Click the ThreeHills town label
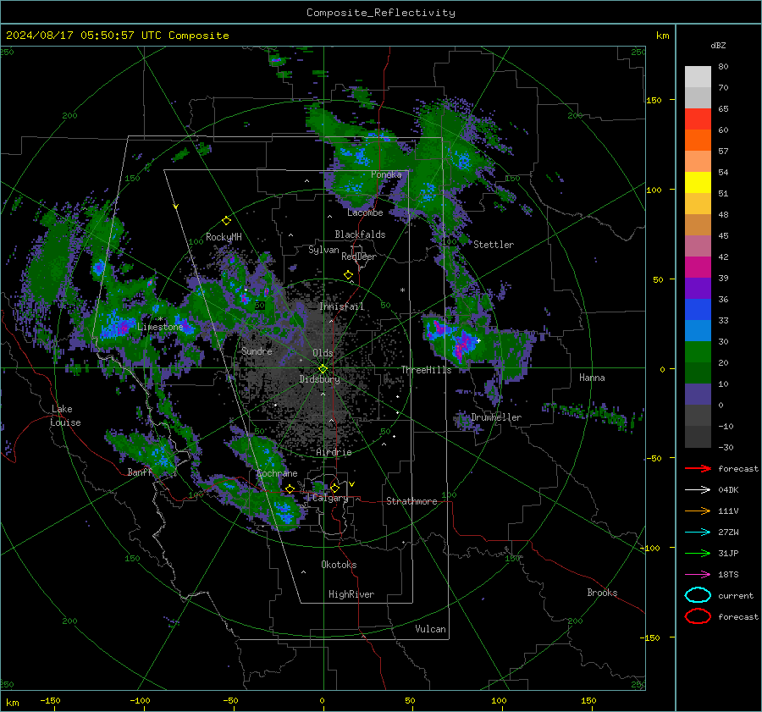 click(x=426, y=370)
